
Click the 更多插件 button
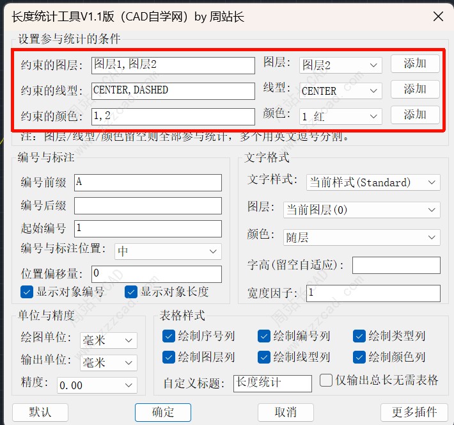pos(414,412)
